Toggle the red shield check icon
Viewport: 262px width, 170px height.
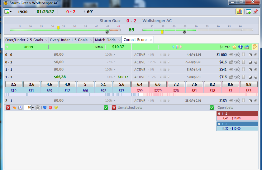(50, 108)
